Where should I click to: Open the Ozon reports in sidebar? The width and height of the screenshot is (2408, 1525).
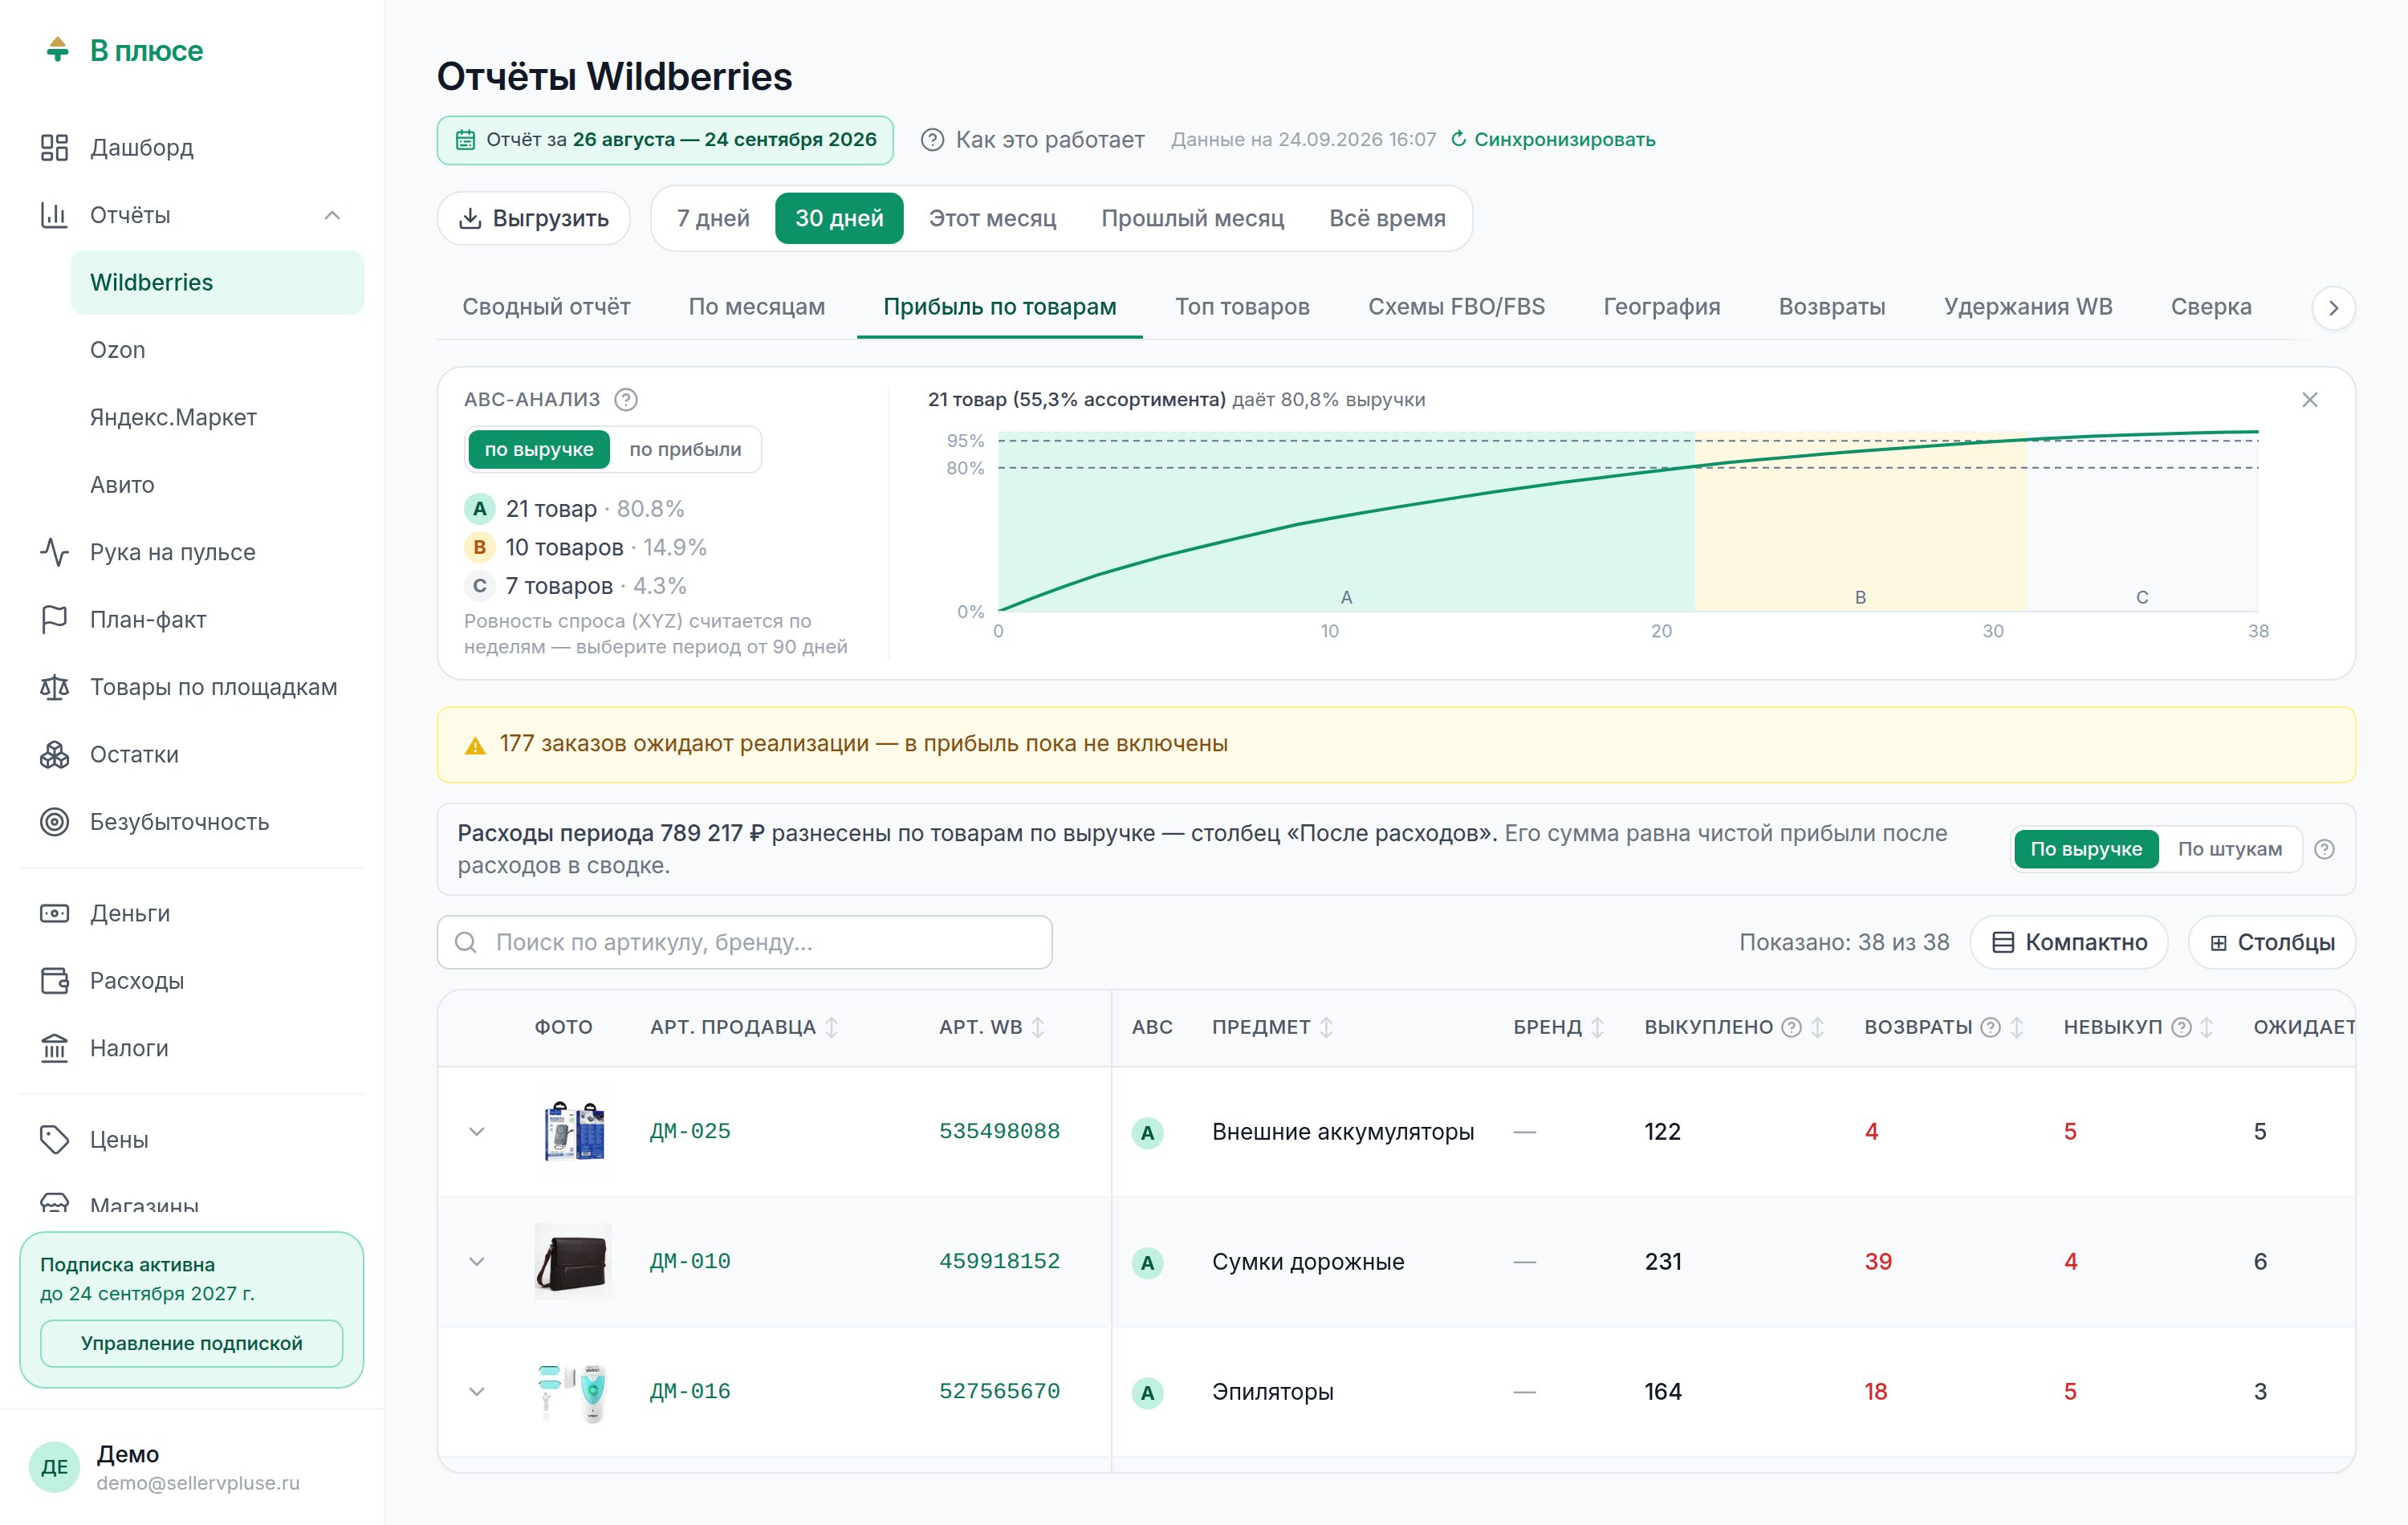(x=217, y=350)
